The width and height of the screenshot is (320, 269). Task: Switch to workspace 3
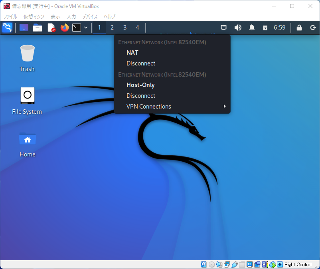pos(125,28)
